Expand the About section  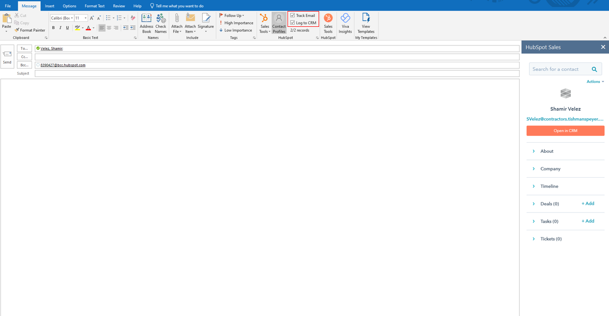click(x=547, y=151)
